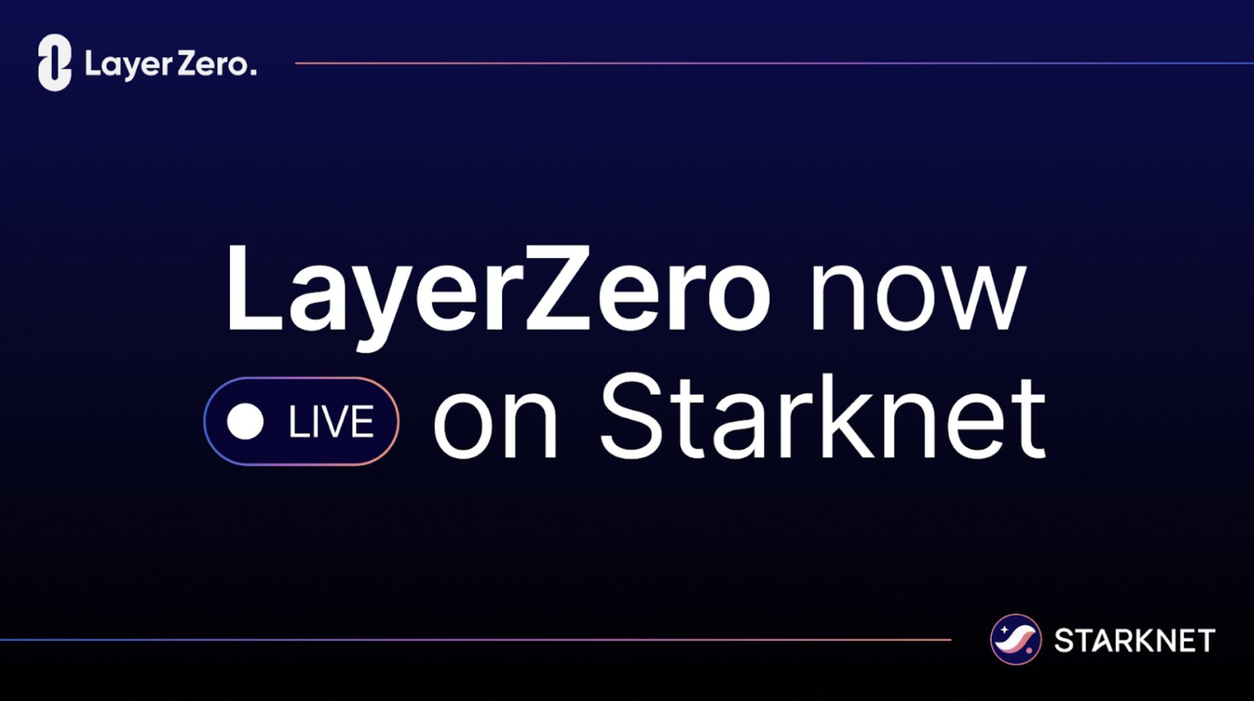Image resolution: width=1254 pixels, height=701 pixels.
Task: Click the LIVE text in the pill badge
Action: 331,422
